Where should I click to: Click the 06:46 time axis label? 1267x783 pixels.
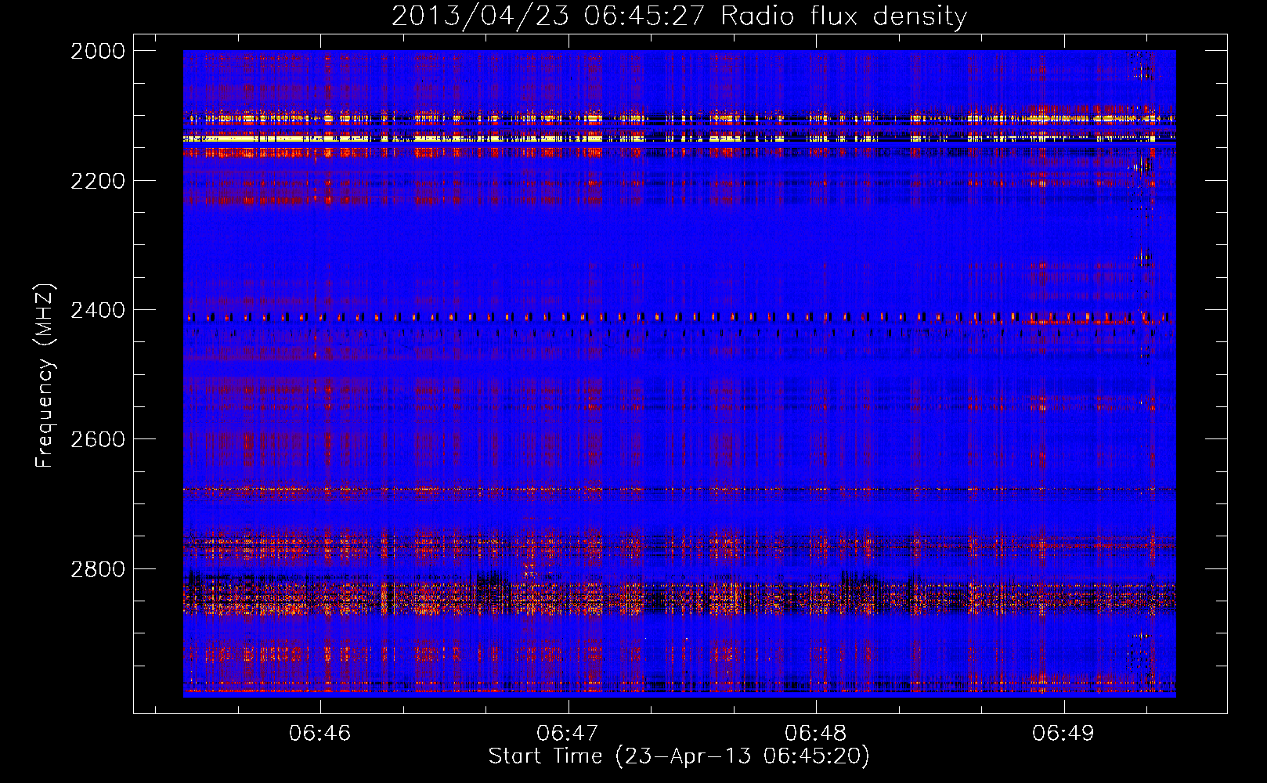click(319, 733)
